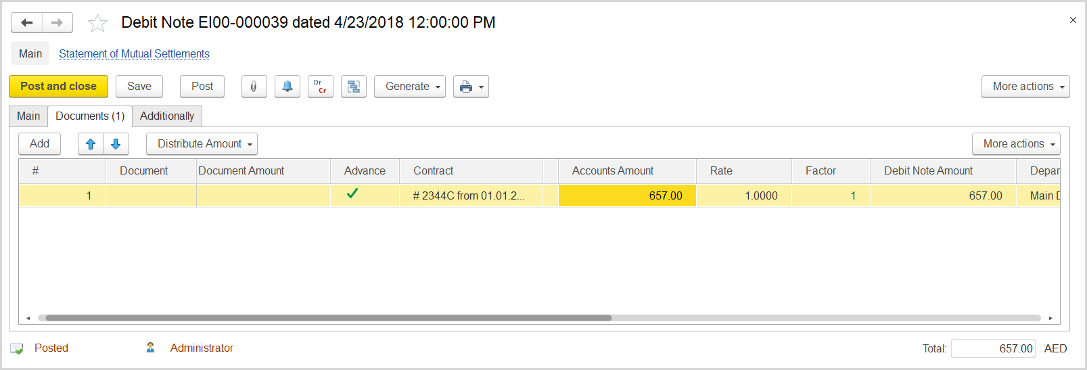Screen dimensions: 1087x370
Task: Move row up with blue arrow
Action: pyautogui.click(x=91, y=144)
